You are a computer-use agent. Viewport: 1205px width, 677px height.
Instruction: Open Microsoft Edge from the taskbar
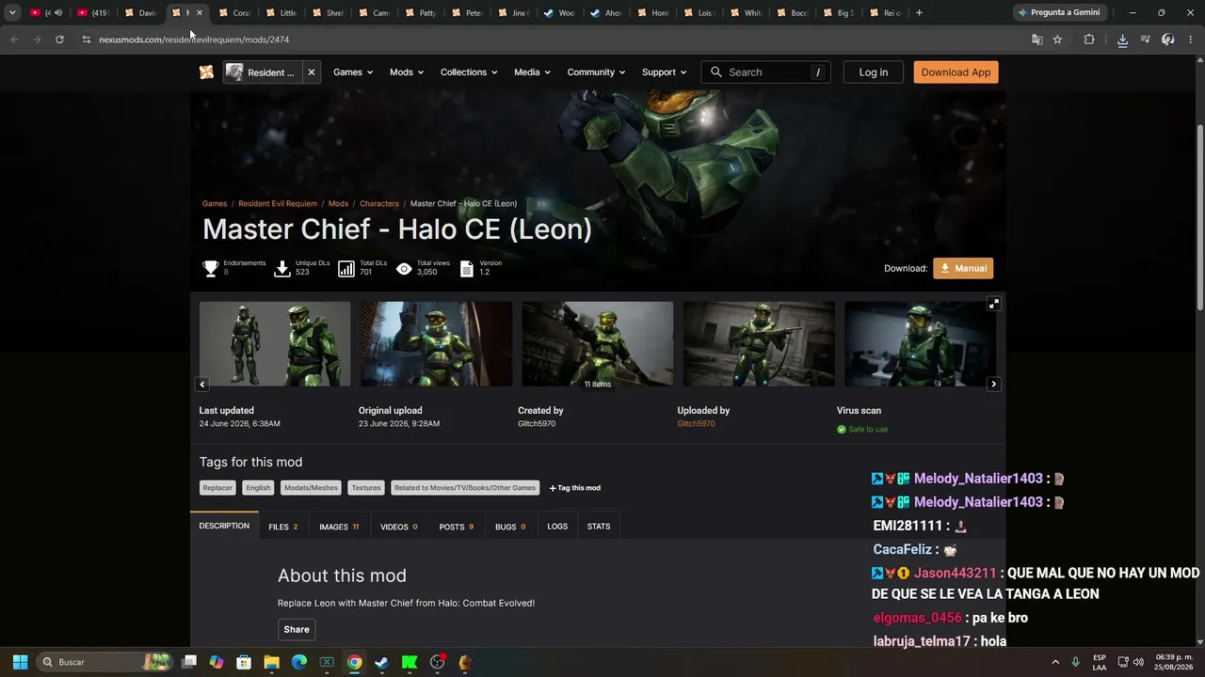pyautogui.click(x=299, y=662)
